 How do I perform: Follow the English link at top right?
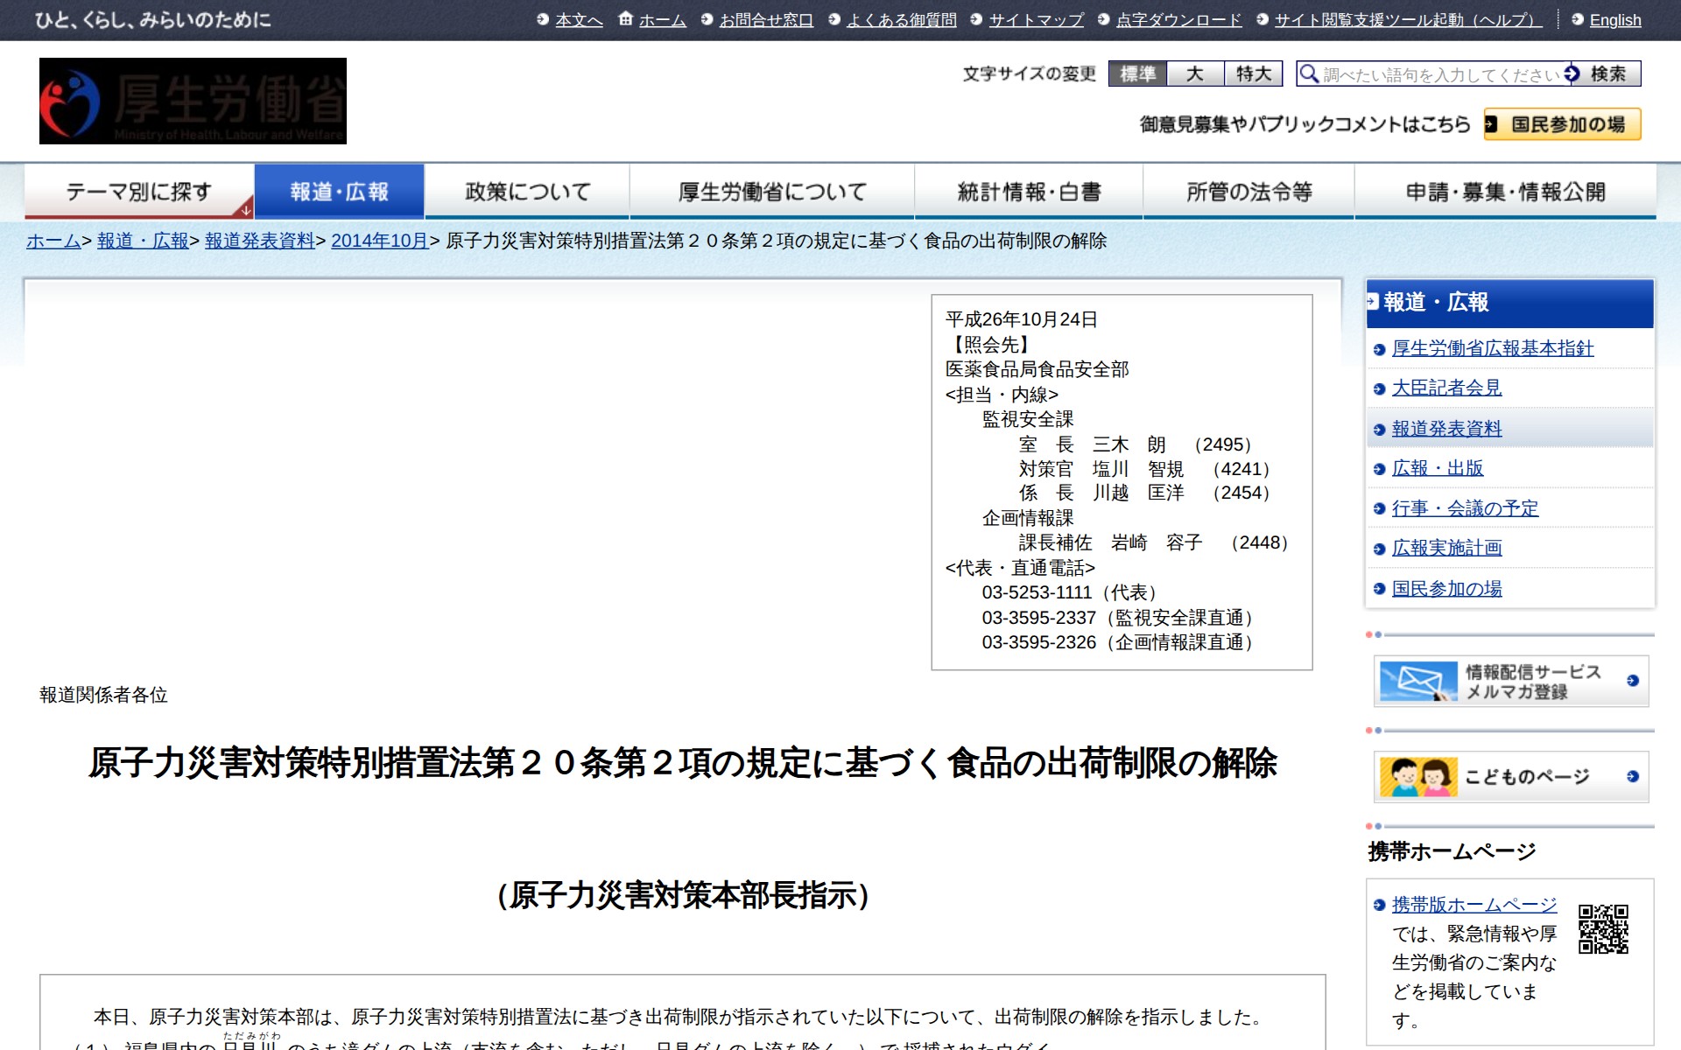1616,20
